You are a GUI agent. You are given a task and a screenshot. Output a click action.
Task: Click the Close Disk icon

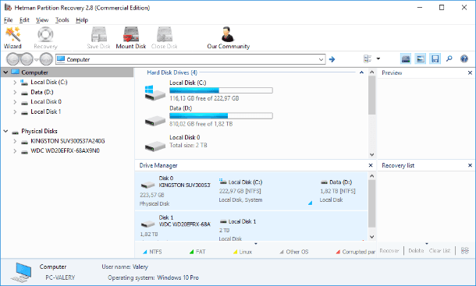tap(164, 37)
